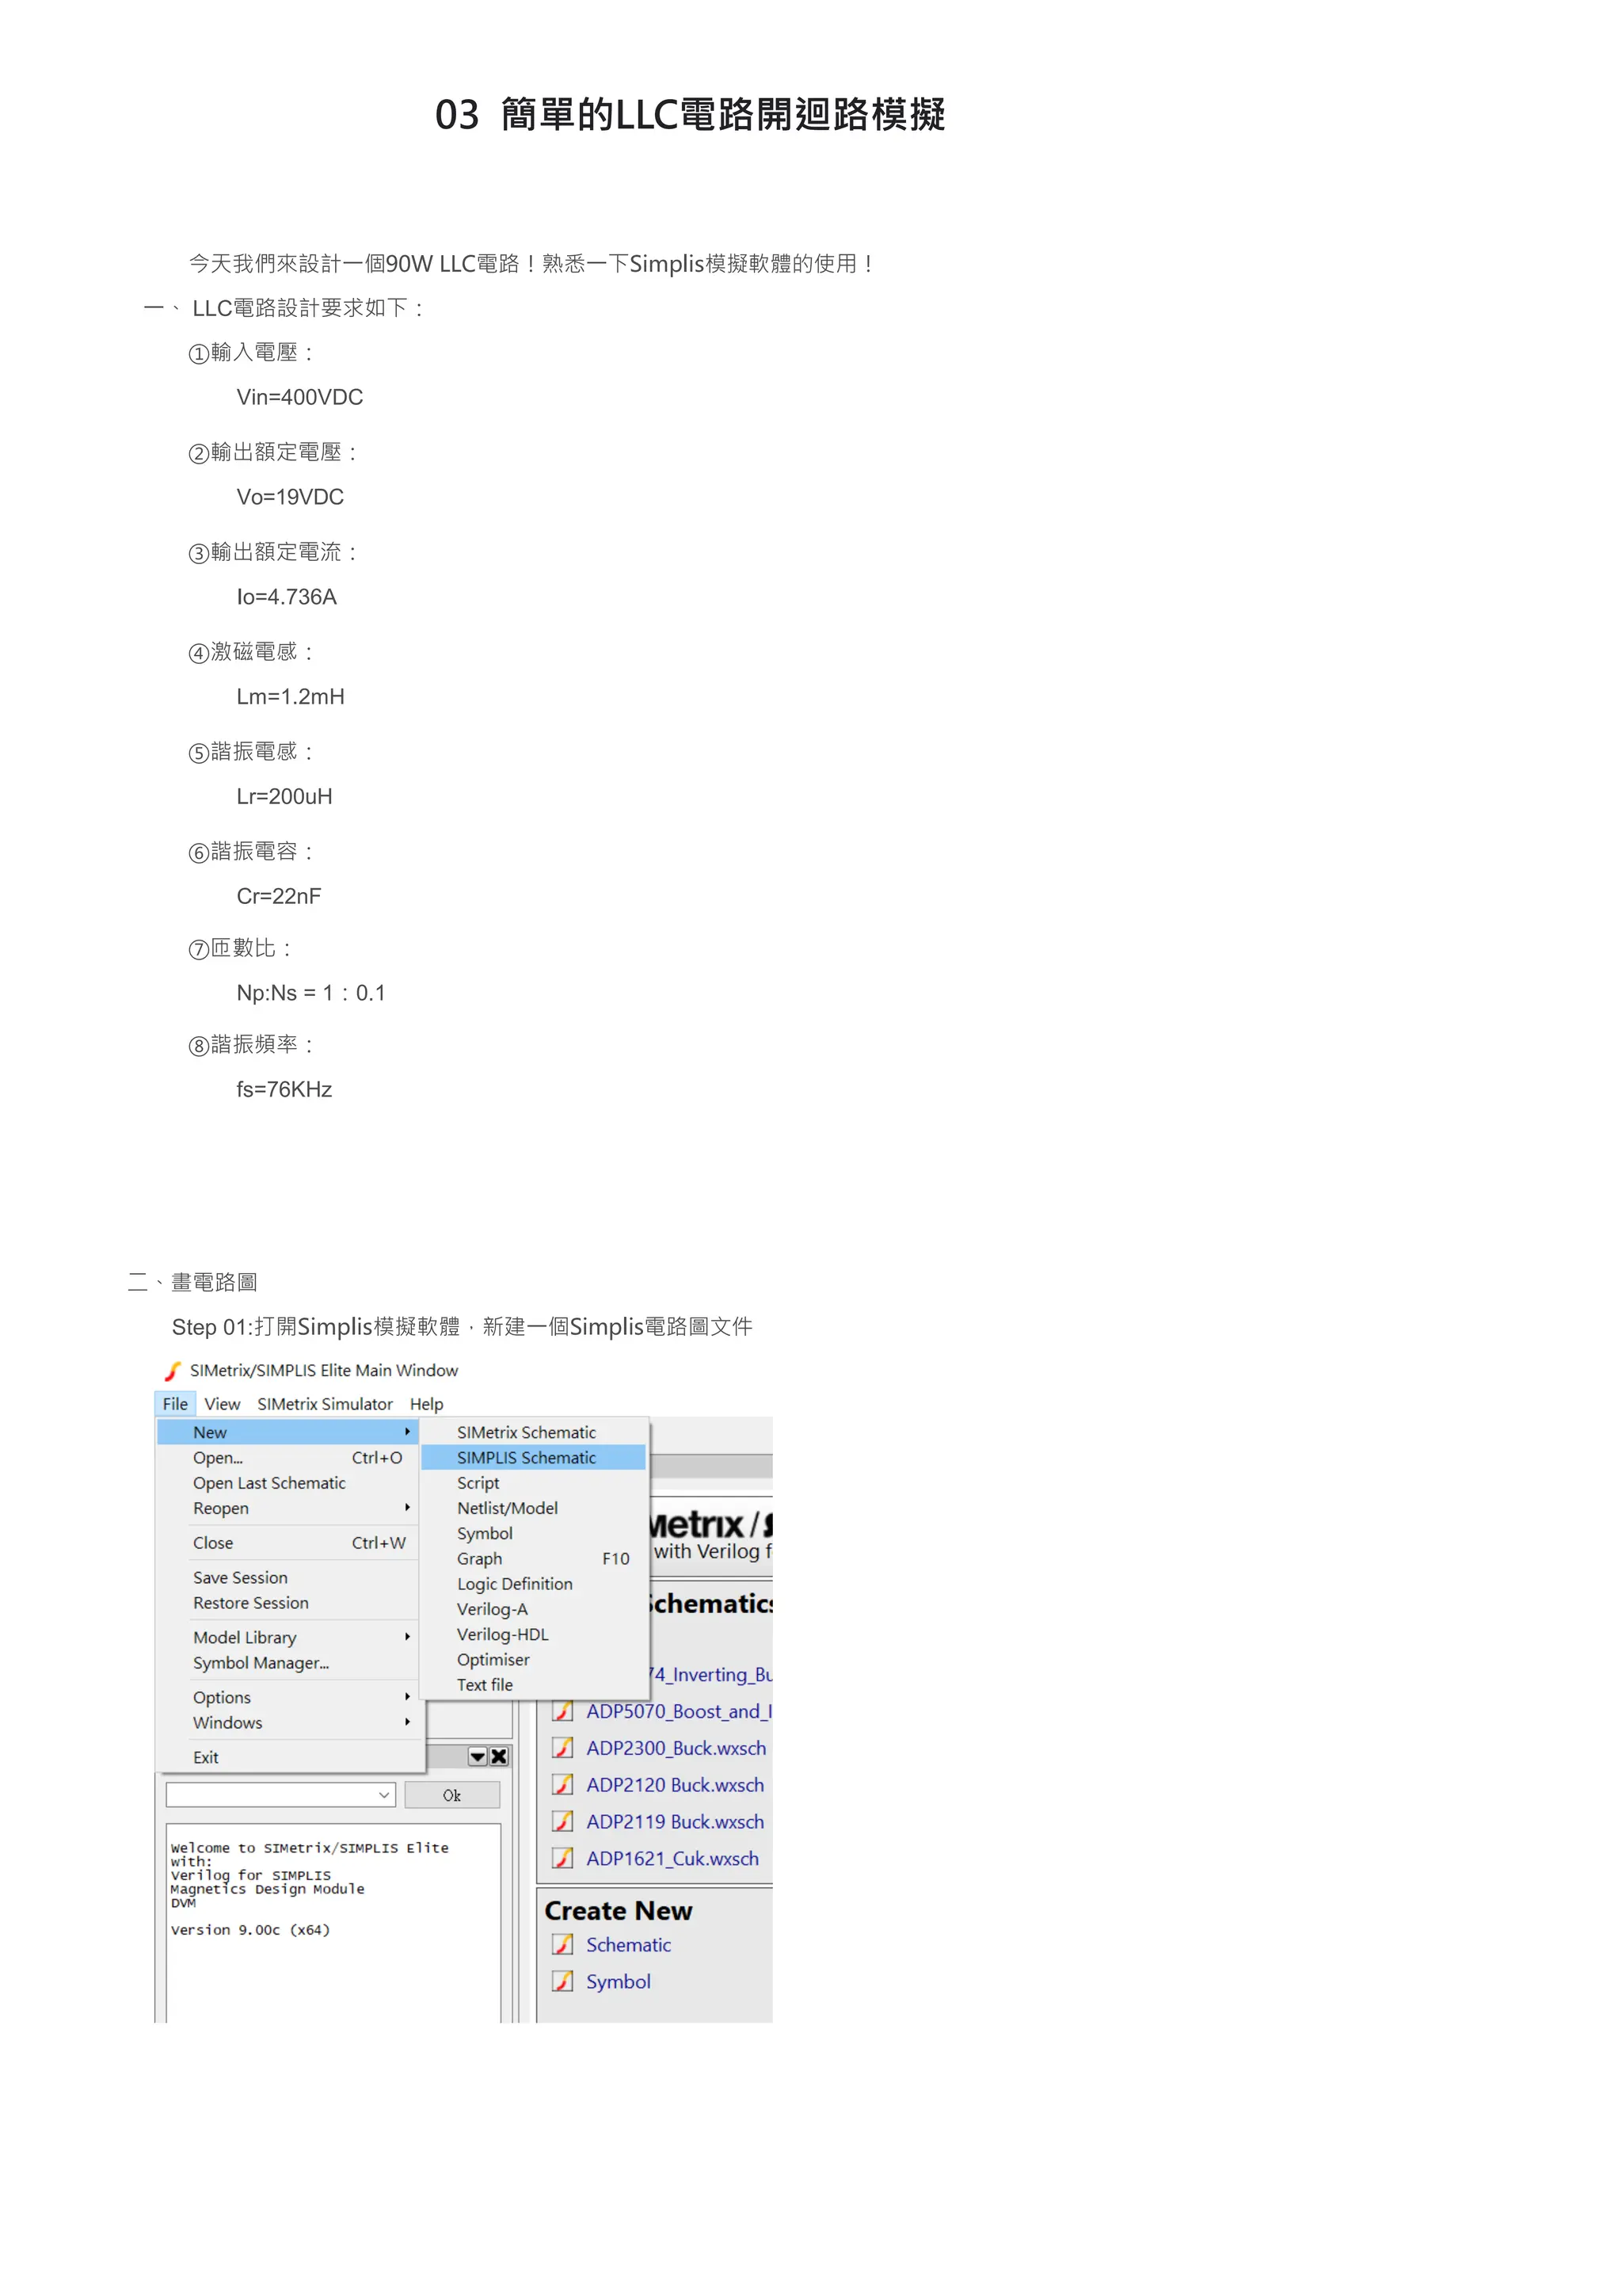
Task: Click Symbol Manager... menu entry
Action: click(x=261, y=1662)
